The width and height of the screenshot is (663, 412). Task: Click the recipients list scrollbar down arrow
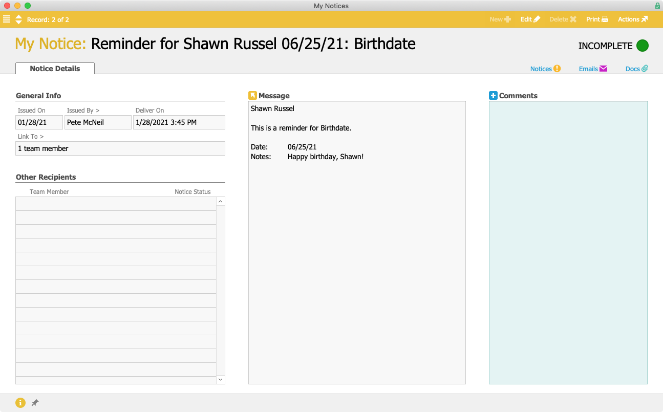pos(220,379)
